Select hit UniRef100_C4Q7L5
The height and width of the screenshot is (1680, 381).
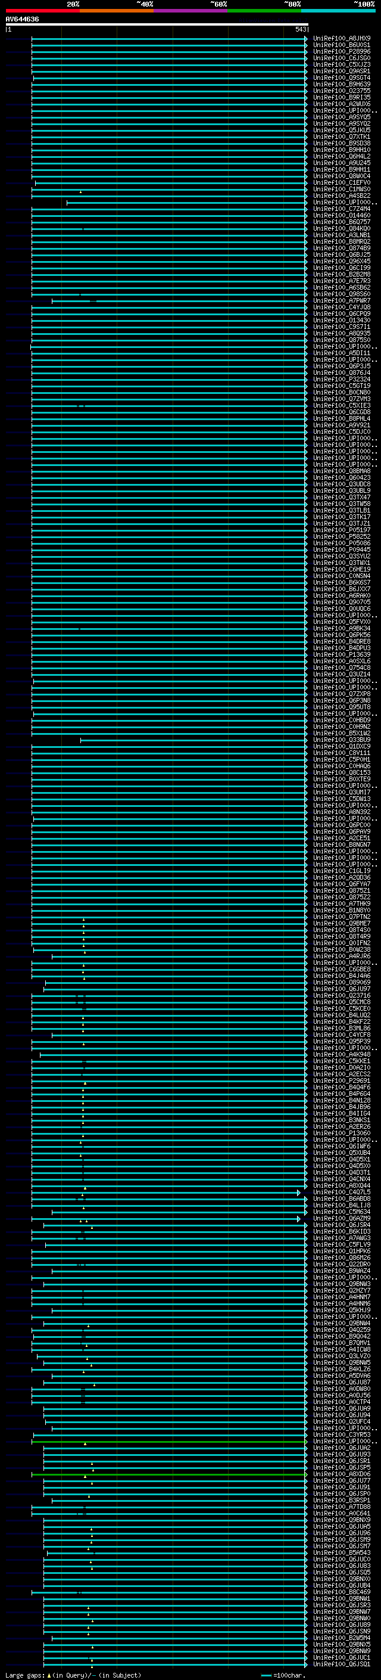(342, 1192)
